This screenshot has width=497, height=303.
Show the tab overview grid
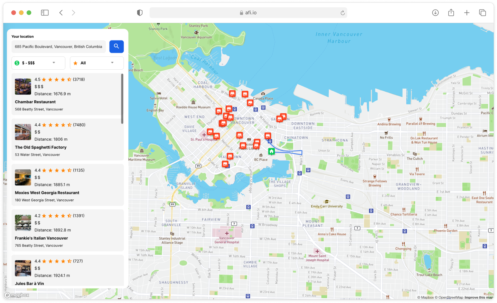pos(482,13)
